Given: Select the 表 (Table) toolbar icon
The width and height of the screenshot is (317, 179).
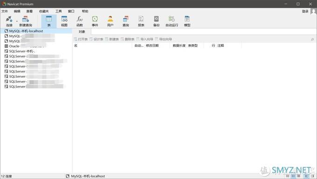Looking at the screenshot, I should pyautogui.click(x=49, y=21).
